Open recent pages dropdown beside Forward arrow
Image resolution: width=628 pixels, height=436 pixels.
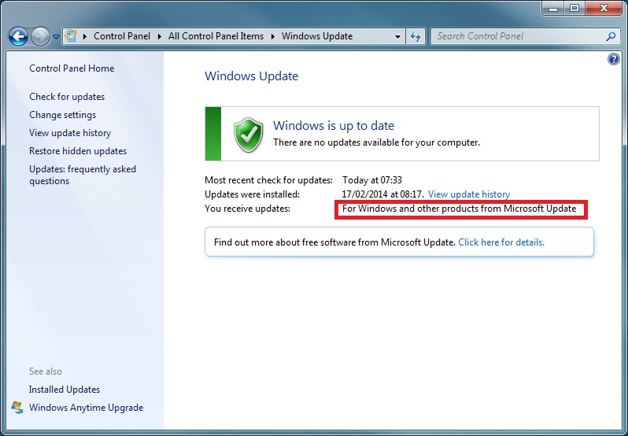pyautogui.click(x=56, y=37)
